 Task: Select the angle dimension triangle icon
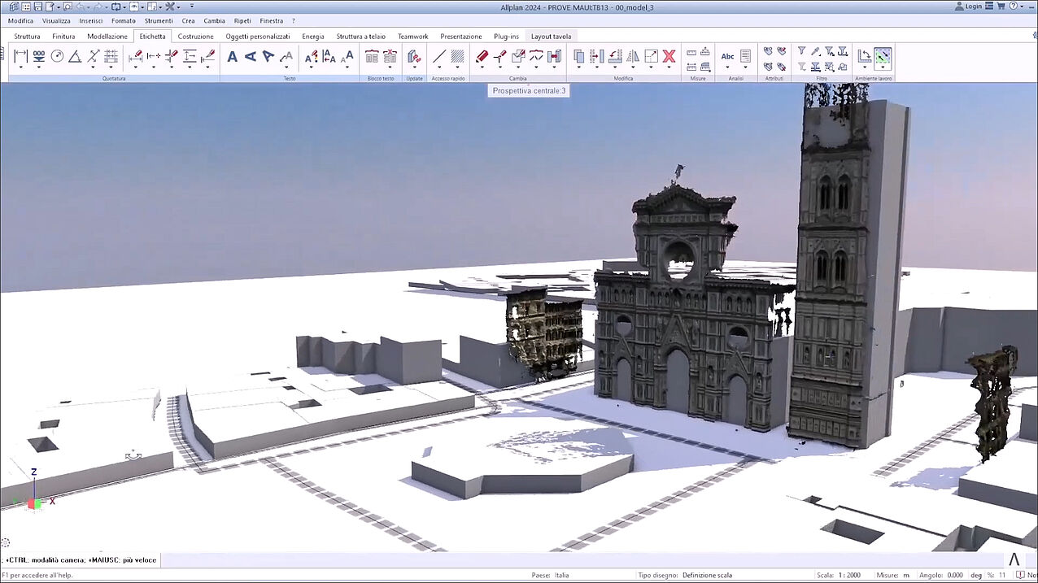click(75, 56)
